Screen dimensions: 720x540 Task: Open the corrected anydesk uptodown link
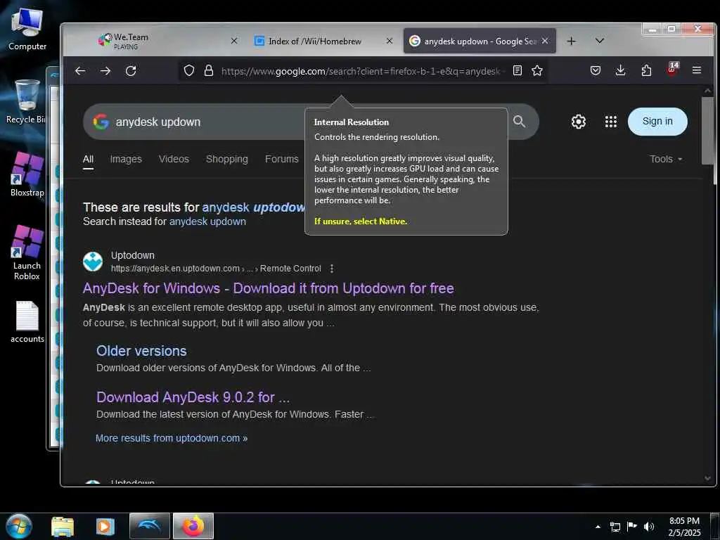(x=253, y=207)
